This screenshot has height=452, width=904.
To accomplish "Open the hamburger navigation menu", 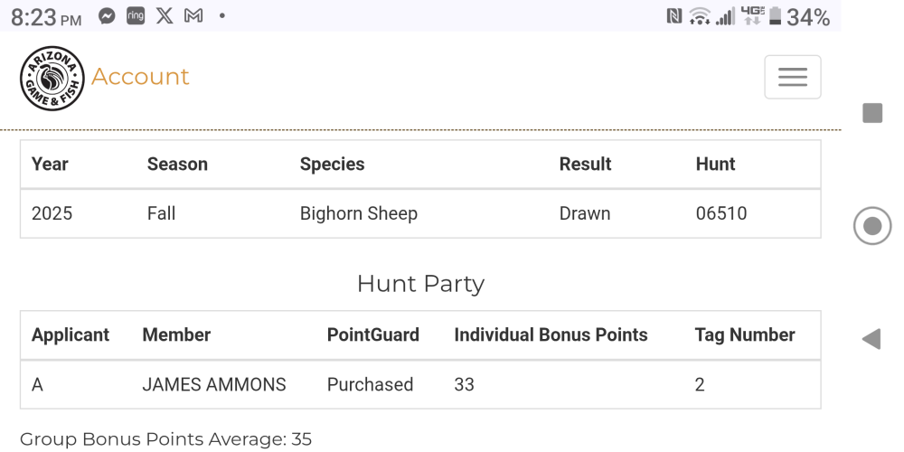I will click(792, 77).
